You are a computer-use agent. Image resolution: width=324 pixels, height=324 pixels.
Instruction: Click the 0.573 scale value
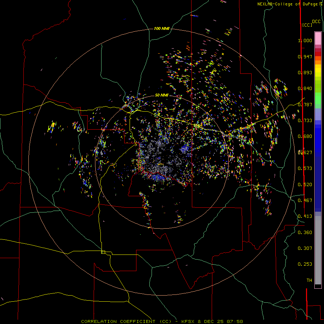click(x=305, y=168)
